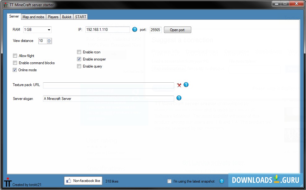The width and height of the screenshot is (306, 190).
Task: Check I'm using the latest snapshot
Action: [169, 181]
